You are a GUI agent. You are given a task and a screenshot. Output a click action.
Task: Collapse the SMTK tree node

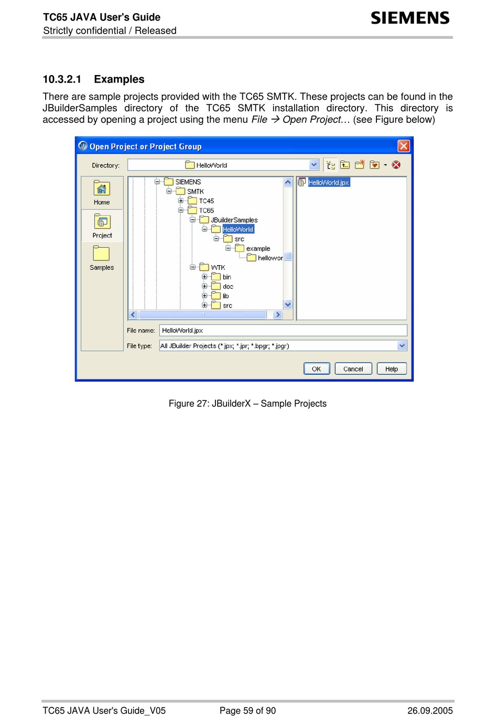[169, 191]
